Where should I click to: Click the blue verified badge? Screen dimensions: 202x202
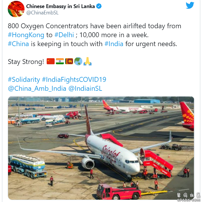(x=99, y=6)
